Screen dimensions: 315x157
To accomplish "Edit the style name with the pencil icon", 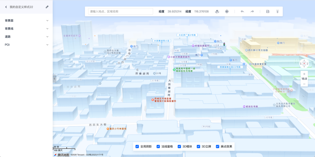I will 47,7.
